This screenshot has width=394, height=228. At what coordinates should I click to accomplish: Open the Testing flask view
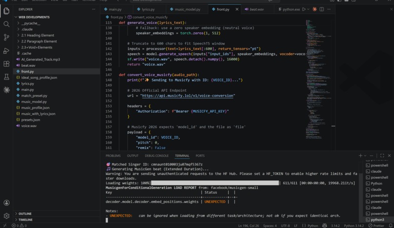point(6,77)
